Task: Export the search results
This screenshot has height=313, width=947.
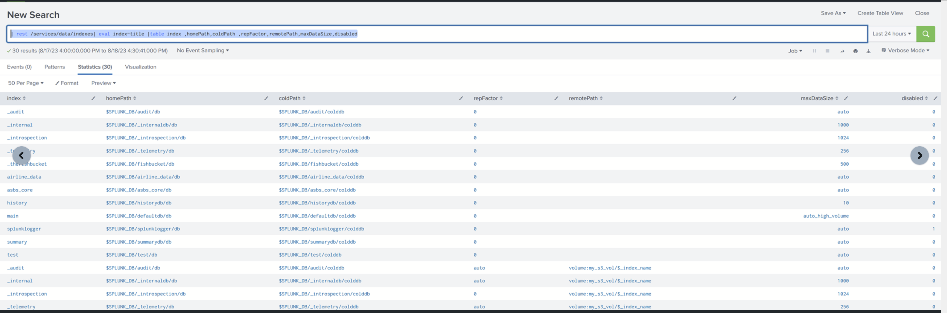Action: (868, 51)
